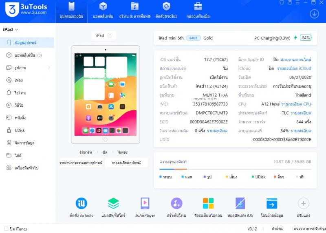326x233 pixels.
Task: Open the CPU details link
Action: 296,104
